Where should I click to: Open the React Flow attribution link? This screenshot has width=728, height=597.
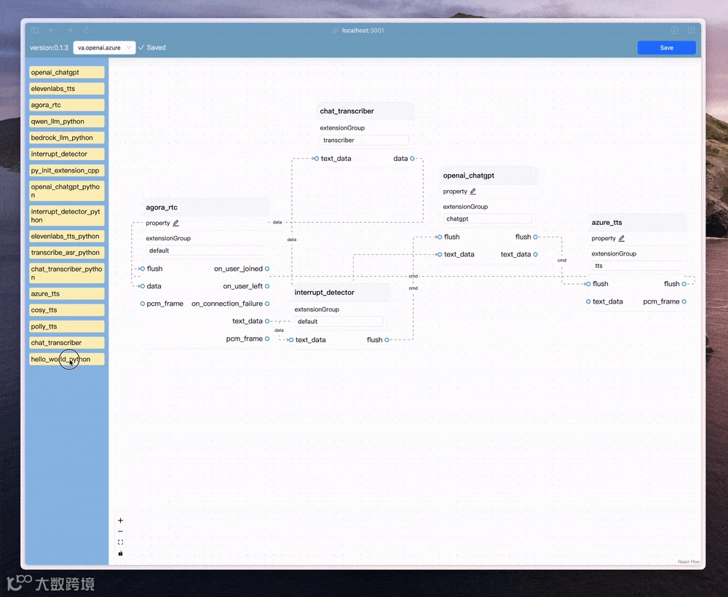(x=689, y=562)
